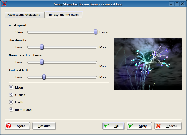The image size is (187, 135).
Task: Switch to Rockets and explosions tab
Action: [25, 15]
